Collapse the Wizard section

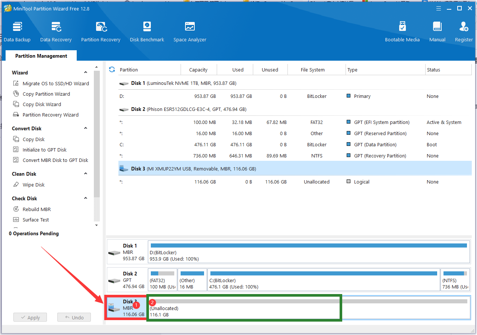click(x=86, y=73)
